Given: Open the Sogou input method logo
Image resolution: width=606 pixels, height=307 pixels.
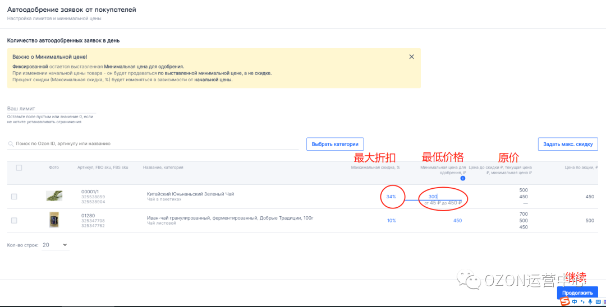Looking at the screenshot, I should [566, 301].
